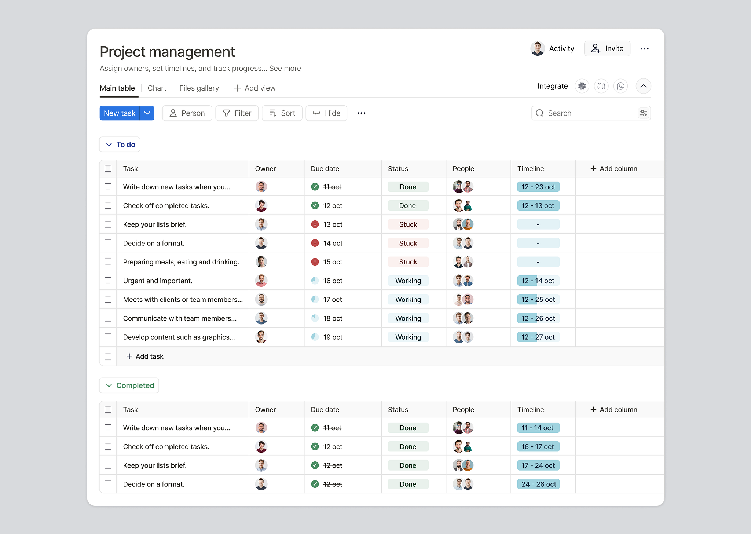Click owner avatar for Keep your lists brief in To do

(x=261, y=224)
